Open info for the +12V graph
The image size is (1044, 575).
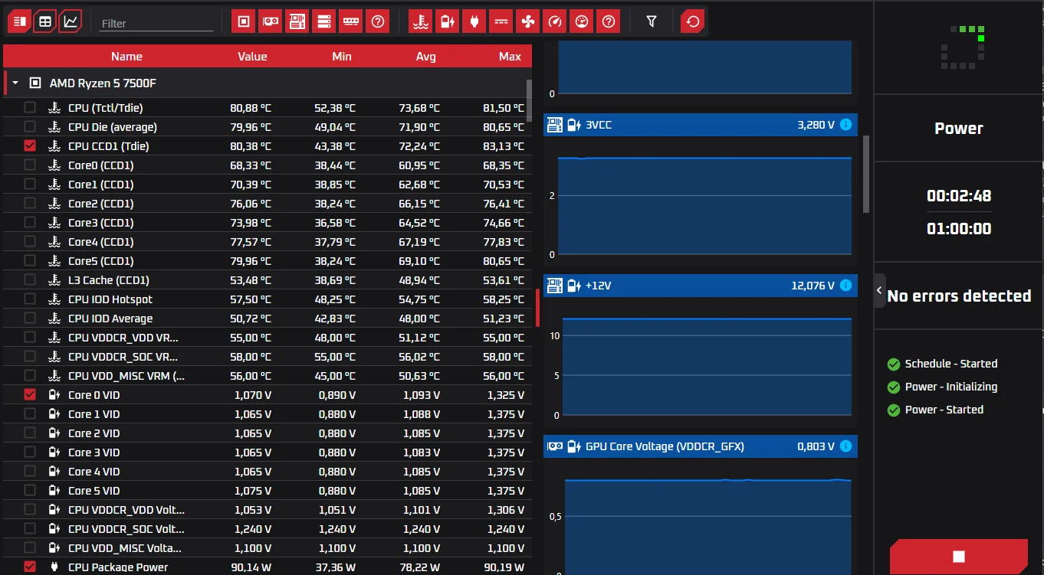click(x=845, y=286)
